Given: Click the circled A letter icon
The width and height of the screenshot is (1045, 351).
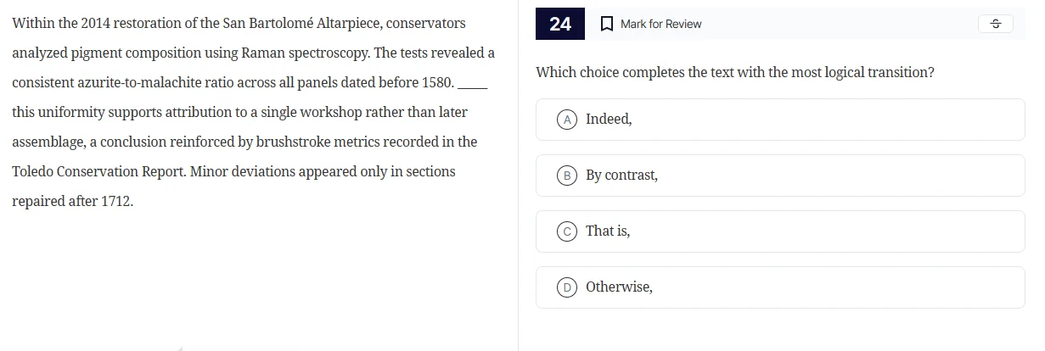Looking at the screenshot, I should pos(566,120).
